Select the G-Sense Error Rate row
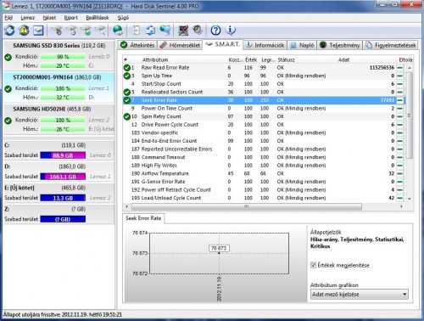Viewport: 424px width, 321px height. point(264,182)
